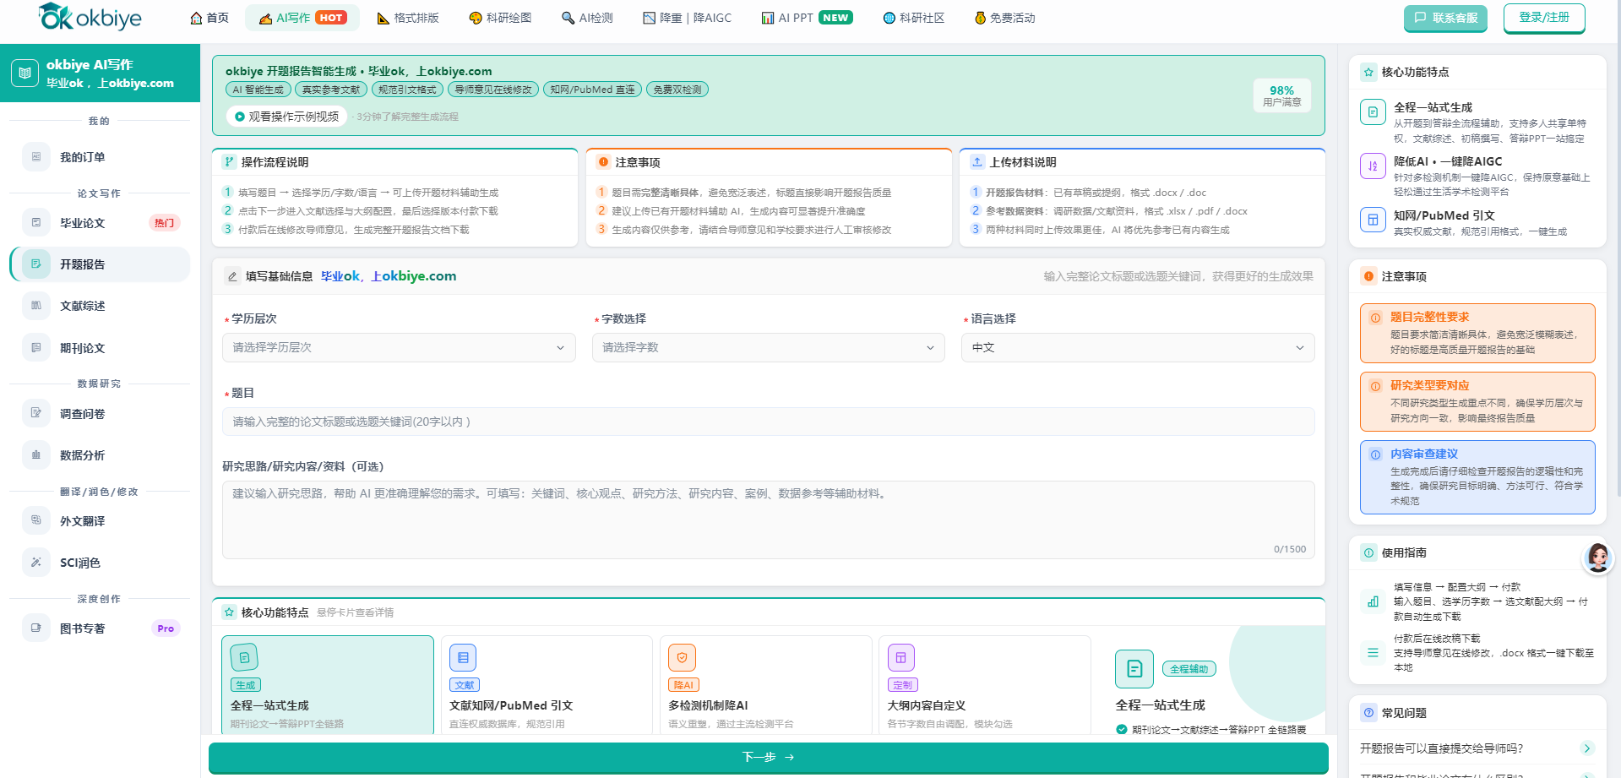Click the 免费双检测 tag
The height and width of the screenshot is (778, 1621).
pyautogui.click(x=677, y=90)
